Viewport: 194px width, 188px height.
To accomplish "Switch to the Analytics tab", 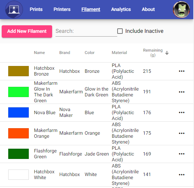I will click(121, 9).
